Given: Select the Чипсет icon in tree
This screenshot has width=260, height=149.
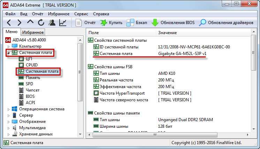Looking at the screenshot, I should [x=21, y=90].
